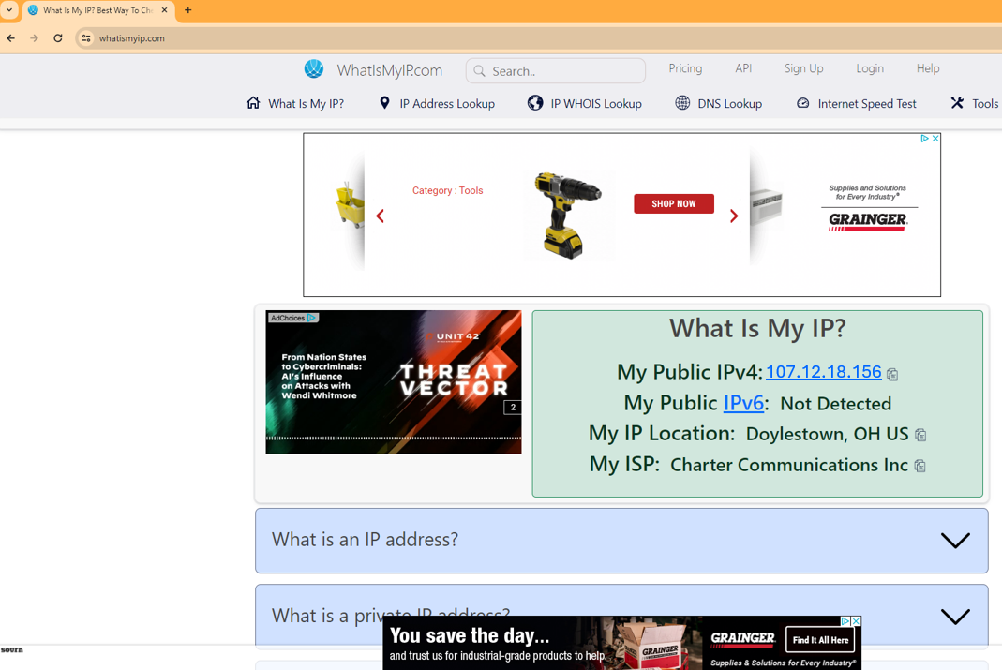Open site information icon in the address bar
This screenshot has width=1002, height=670.
[86, 38]
